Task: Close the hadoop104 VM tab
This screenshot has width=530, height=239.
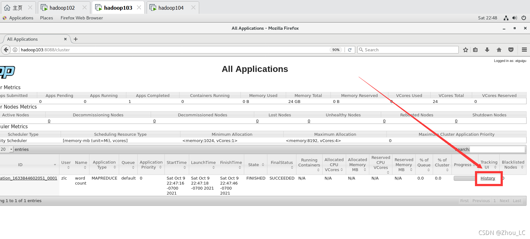Action: [193, 8]
